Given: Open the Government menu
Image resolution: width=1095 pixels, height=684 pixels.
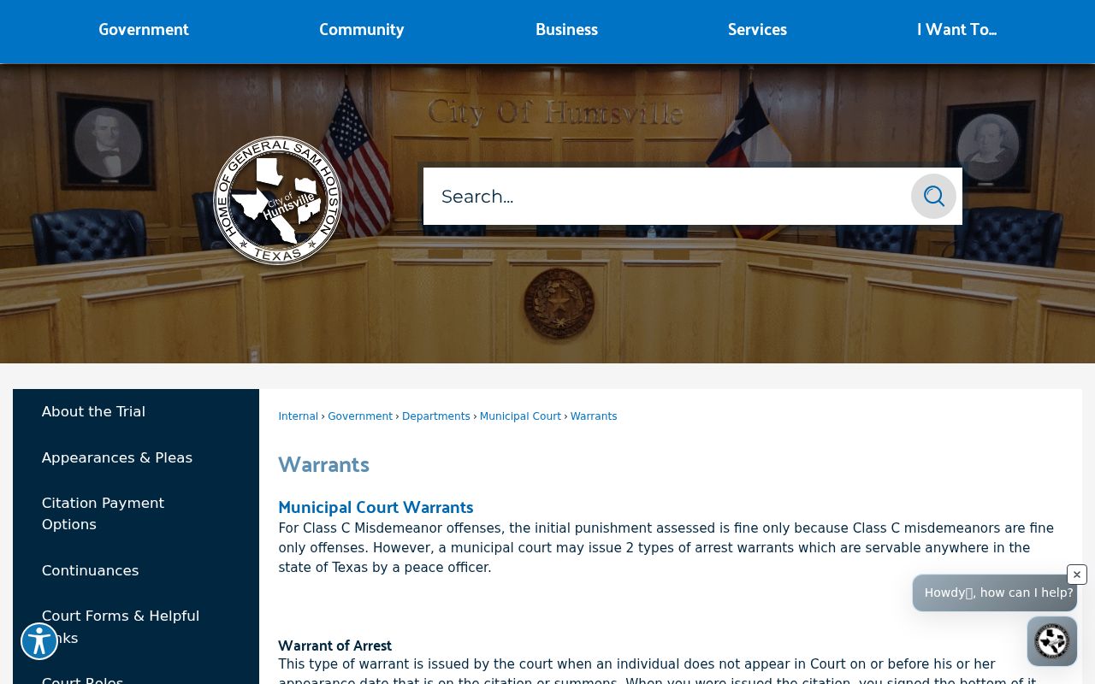Looking at the screenshot, I should pos(144,30).
